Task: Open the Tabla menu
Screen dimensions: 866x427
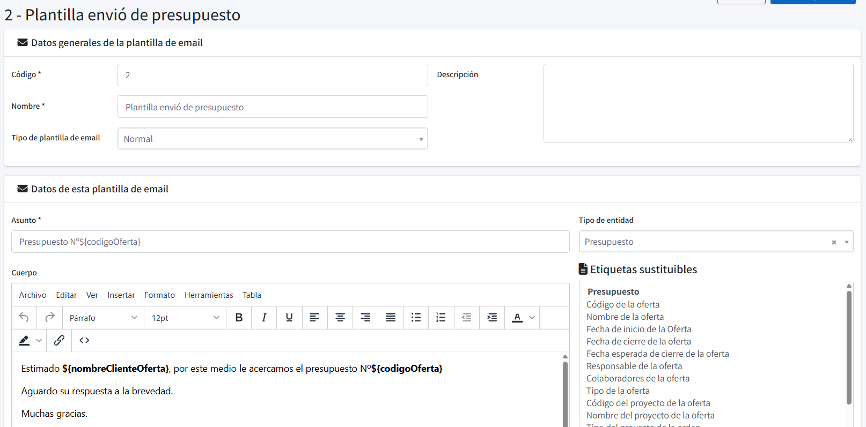Action: (252, 295)
